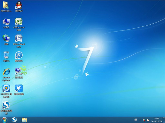
Task: Open the clock showing 23:16
Action: [x=156, y=120]
